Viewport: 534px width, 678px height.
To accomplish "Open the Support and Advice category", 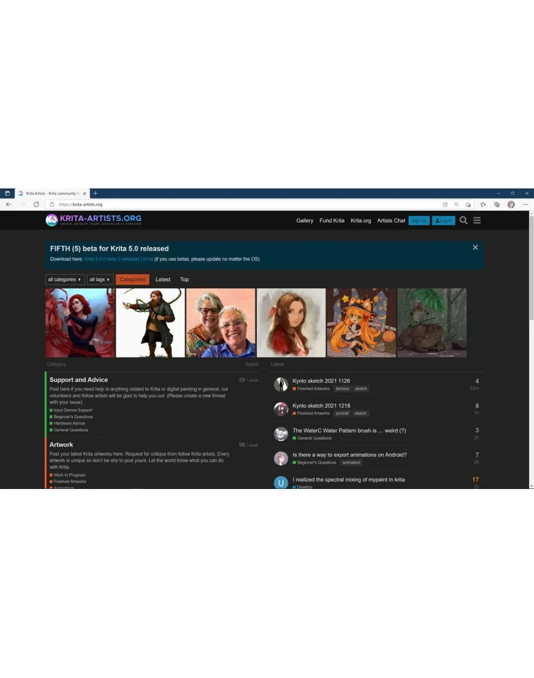I will click(x=79, y=380).
